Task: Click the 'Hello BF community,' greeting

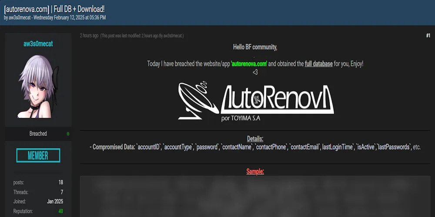Action: [x=255, y=47]
